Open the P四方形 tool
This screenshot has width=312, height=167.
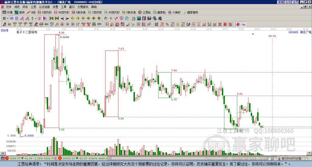pyautogui.click(x=45, y=12)
